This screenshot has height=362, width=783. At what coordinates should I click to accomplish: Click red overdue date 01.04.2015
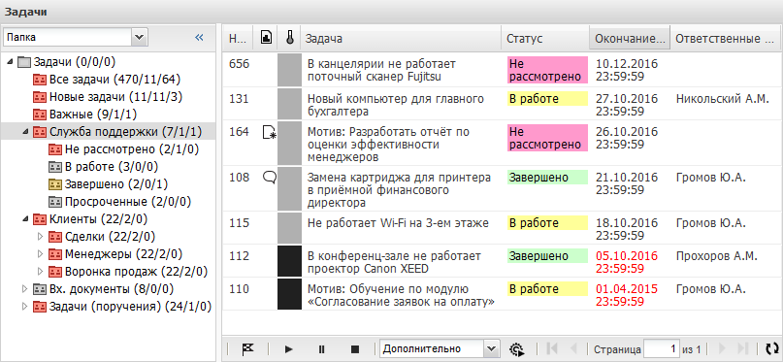pos(627,296)
